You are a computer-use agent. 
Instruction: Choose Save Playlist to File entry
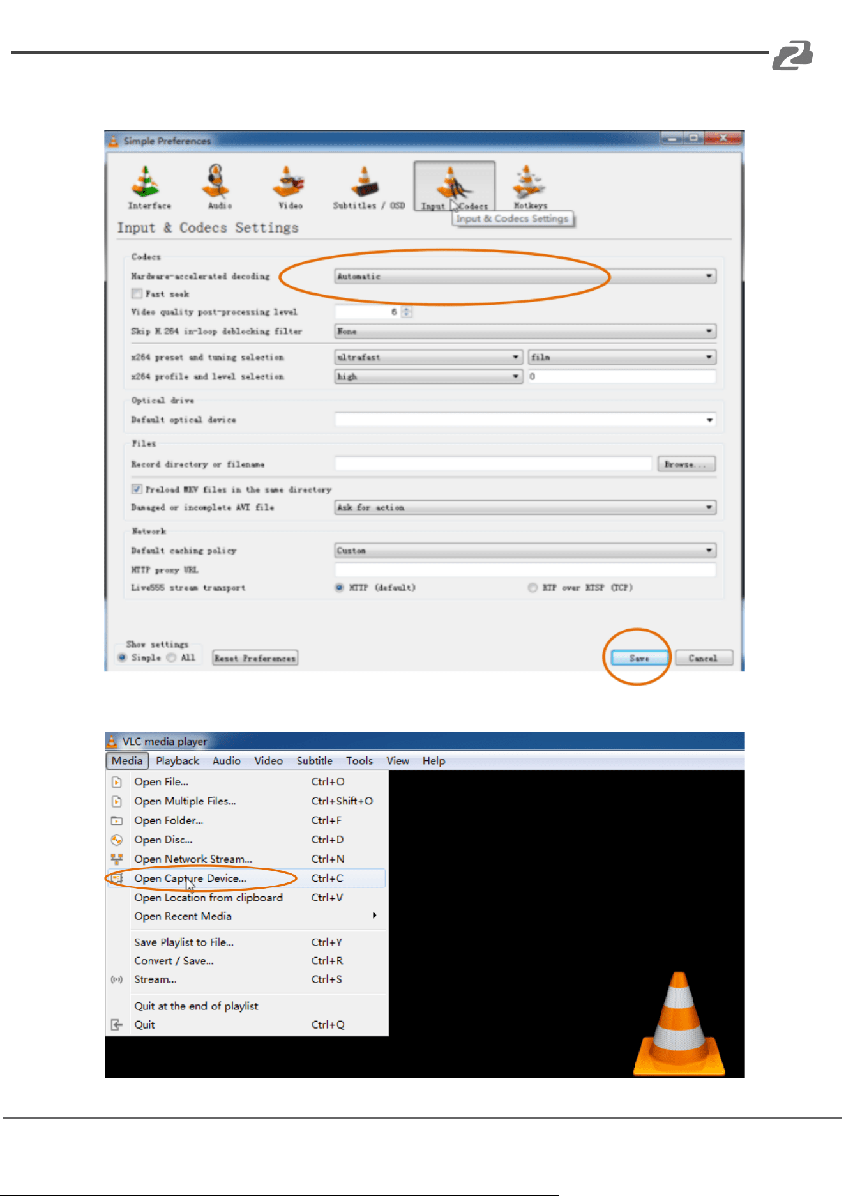(x=246, y=942)
